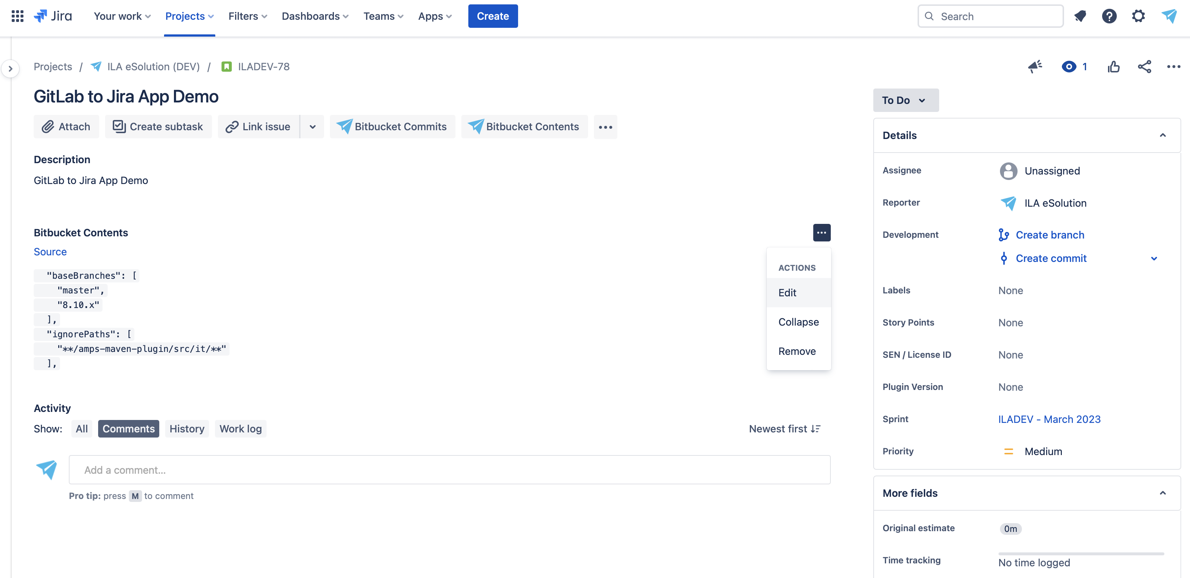Open the Source link
The height and width of the screenshot is (578, 1190).
pos(50,252)
